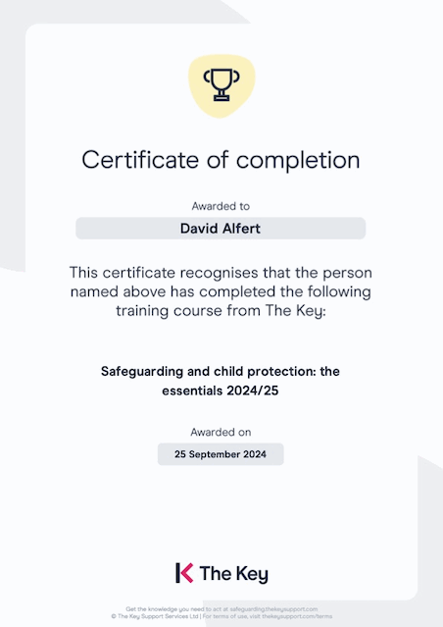
Task: Click the pink K logo mark
Action: tap(184, 573)
